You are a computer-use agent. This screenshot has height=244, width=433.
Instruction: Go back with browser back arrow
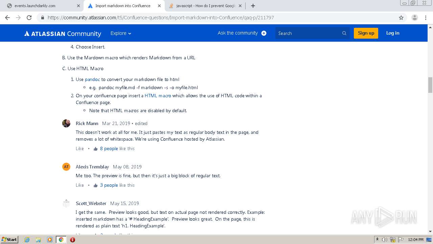7,18
